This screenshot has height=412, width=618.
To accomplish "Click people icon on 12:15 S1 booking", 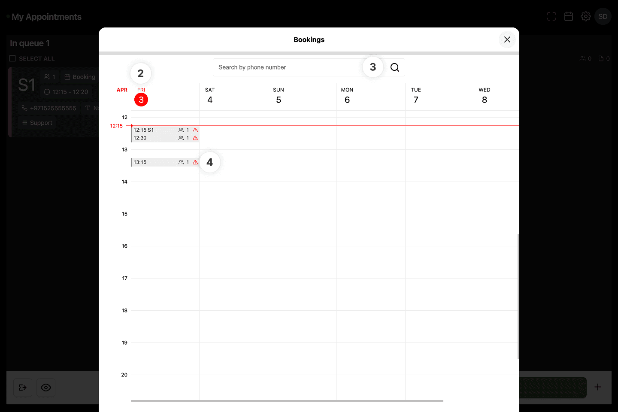I will (181, 130).
